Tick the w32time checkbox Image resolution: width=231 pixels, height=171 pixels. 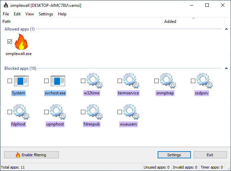[83, 81]
